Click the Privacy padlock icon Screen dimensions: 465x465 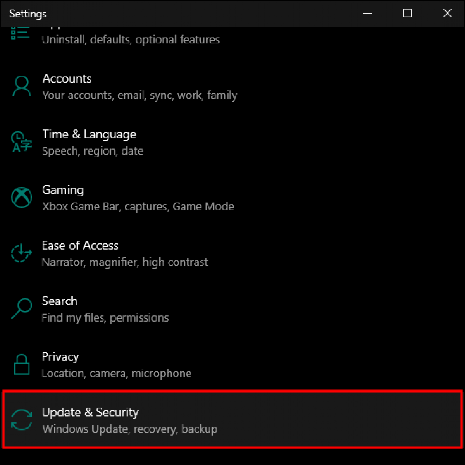(x=21, y=364)
